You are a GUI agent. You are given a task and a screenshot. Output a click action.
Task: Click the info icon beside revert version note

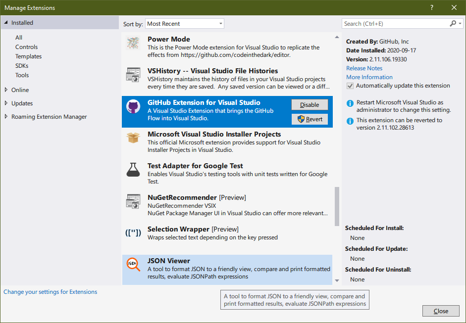350,121
